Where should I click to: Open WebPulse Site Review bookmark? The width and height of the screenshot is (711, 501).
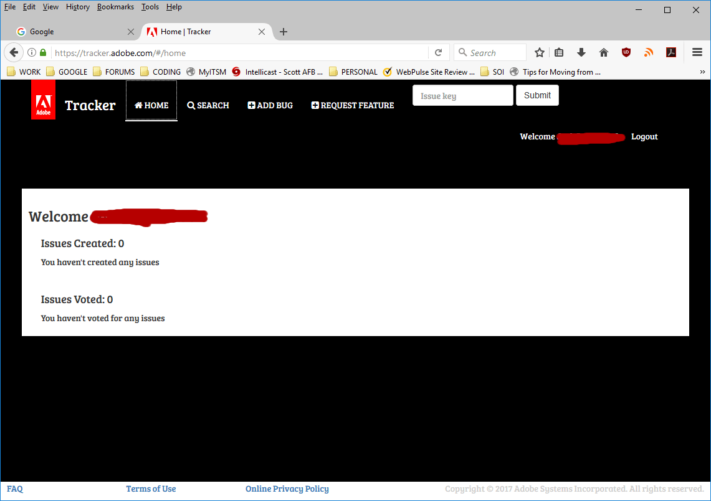(x=429, y=72)
